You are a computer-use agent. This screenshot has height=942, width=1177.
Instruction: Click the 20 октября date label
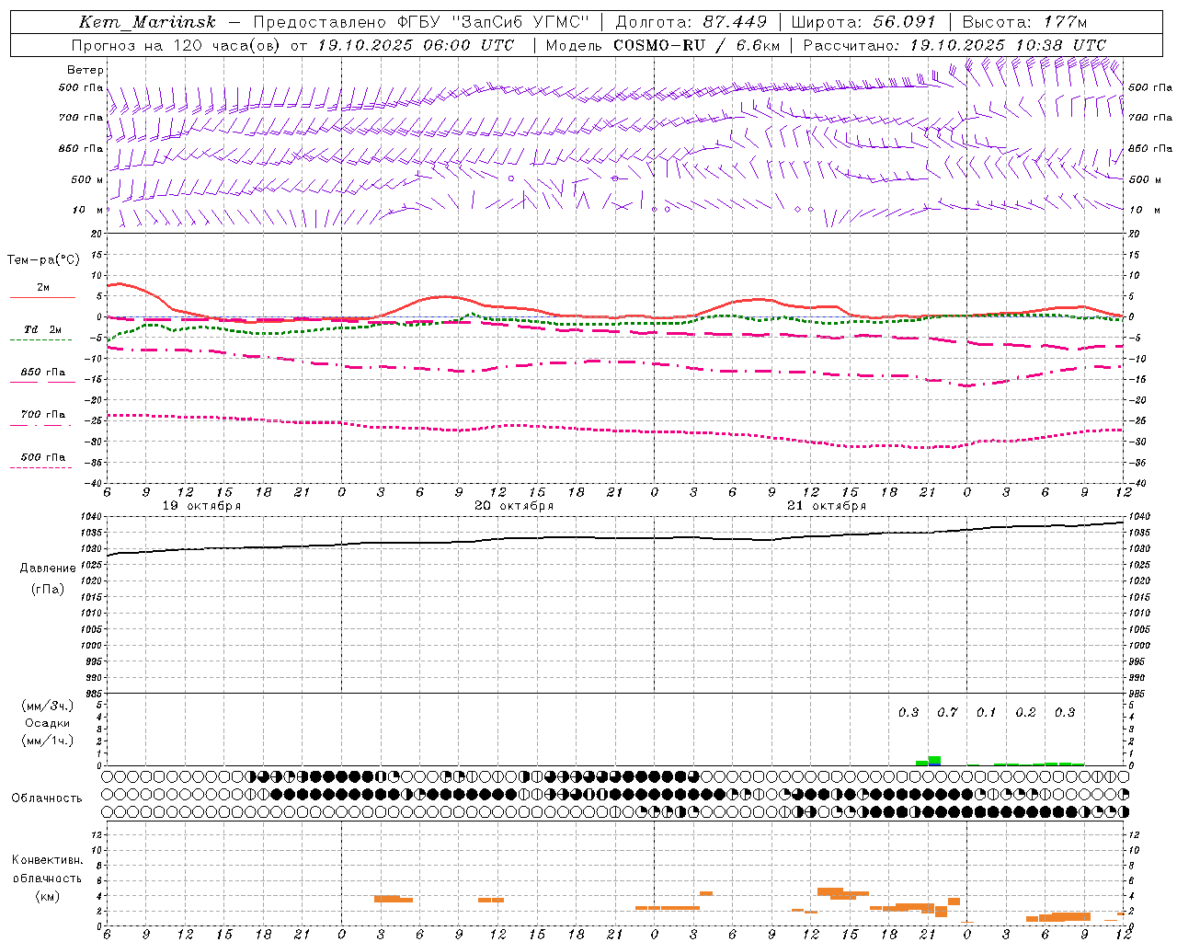coord(514,506)
